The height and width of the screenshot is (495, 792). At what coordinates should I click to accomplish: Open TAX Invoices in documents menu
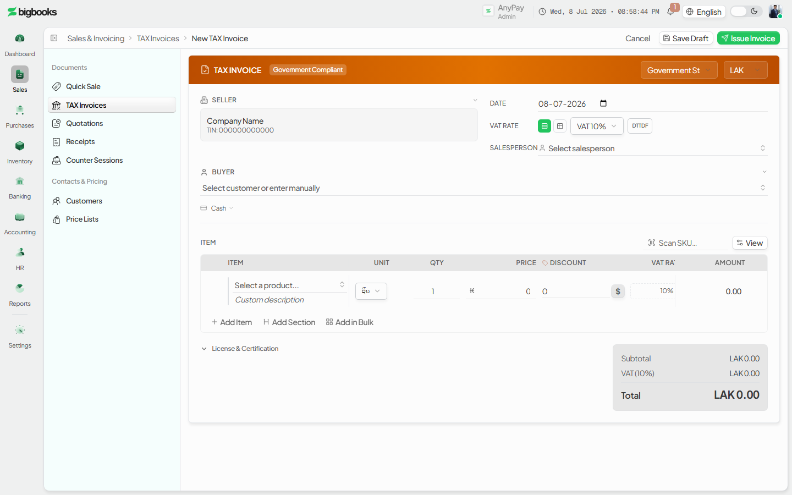pos(112,105)
